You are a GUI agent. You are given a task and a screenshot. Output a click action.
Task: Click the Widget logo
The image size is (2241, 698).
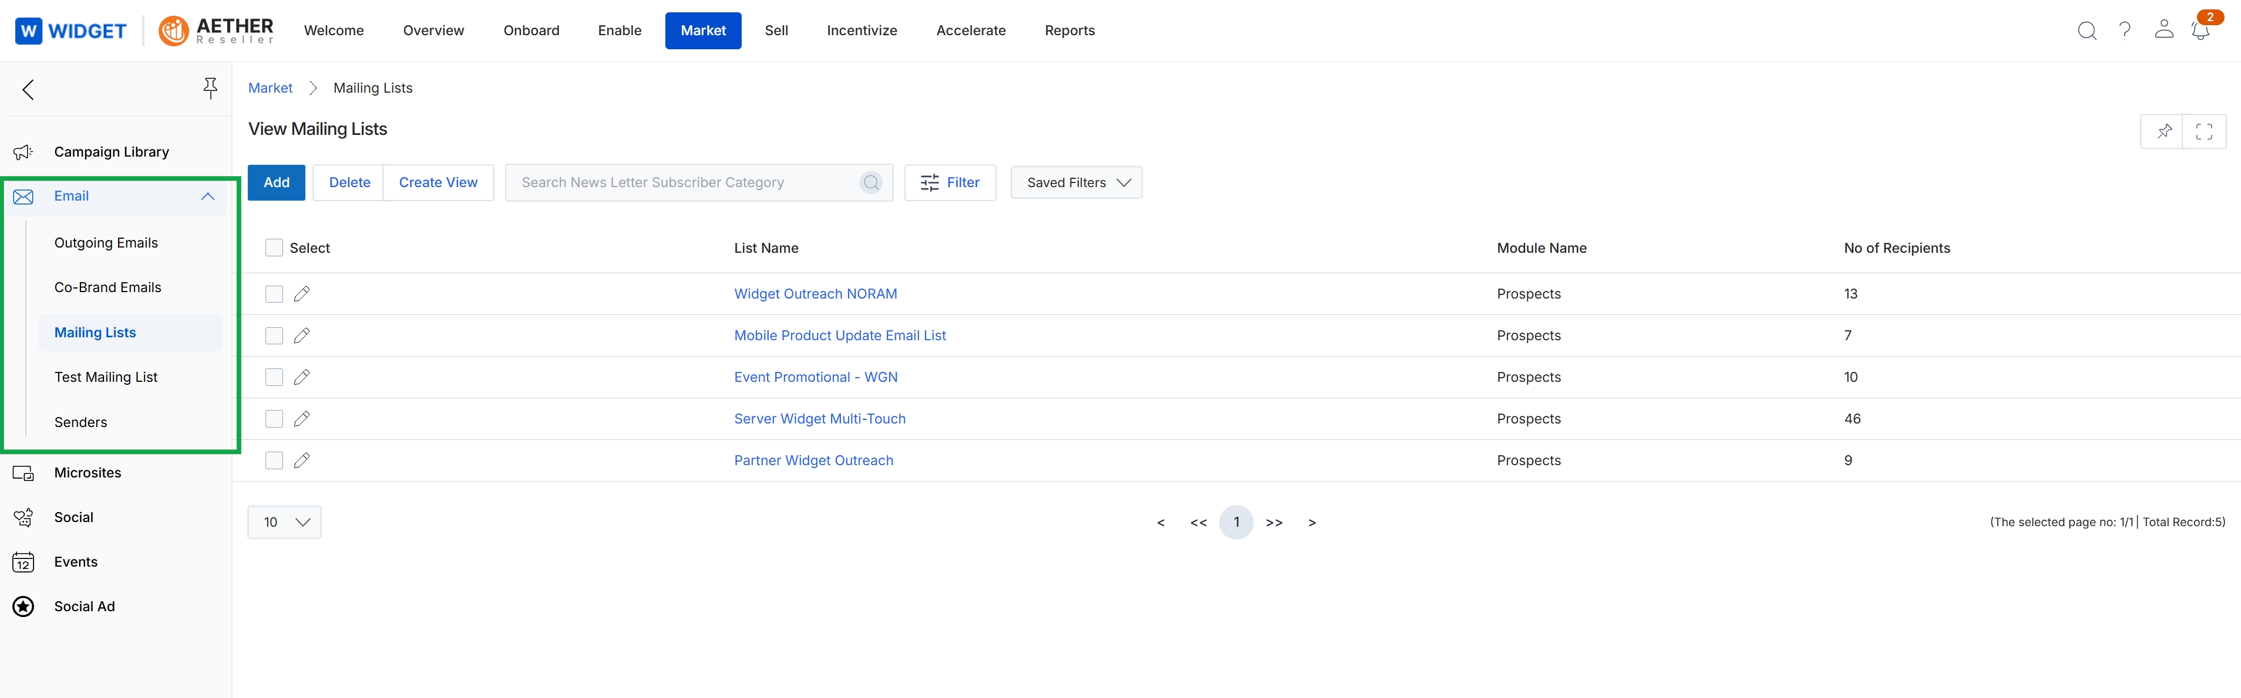pos(71,31)
